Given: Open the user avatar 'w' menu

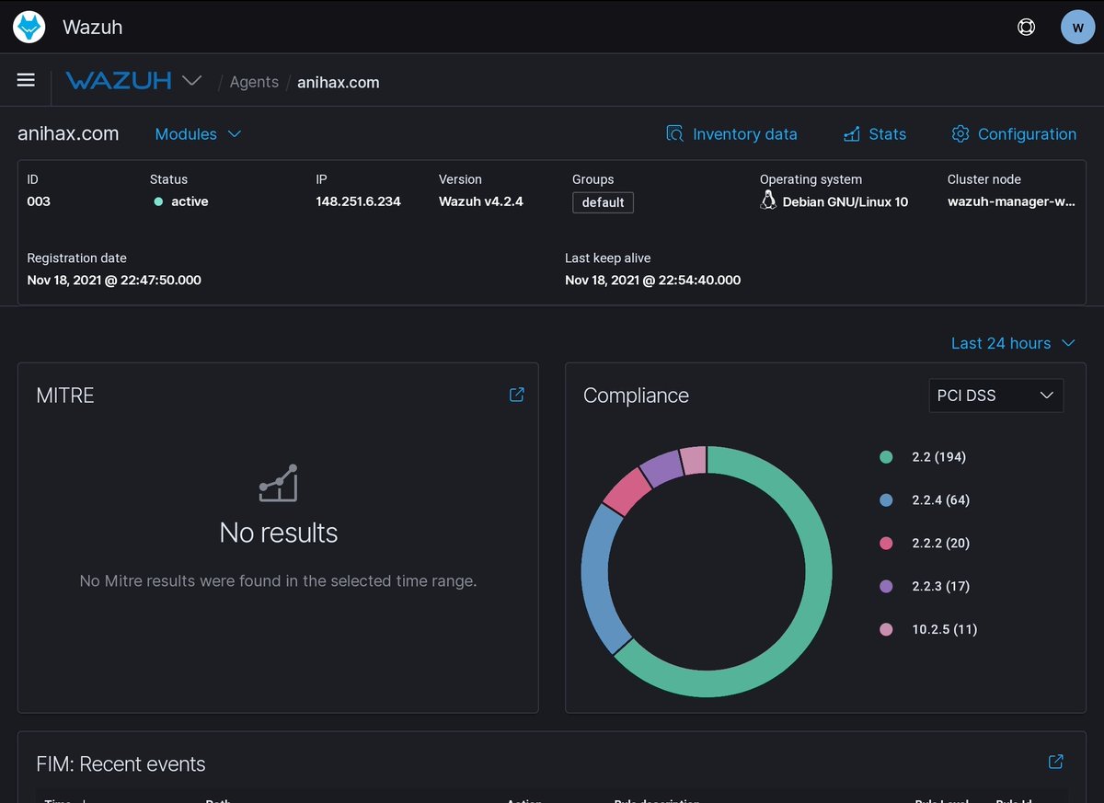Looking at the screenshot, I should pyautogui.click(x=1078, y=27).
